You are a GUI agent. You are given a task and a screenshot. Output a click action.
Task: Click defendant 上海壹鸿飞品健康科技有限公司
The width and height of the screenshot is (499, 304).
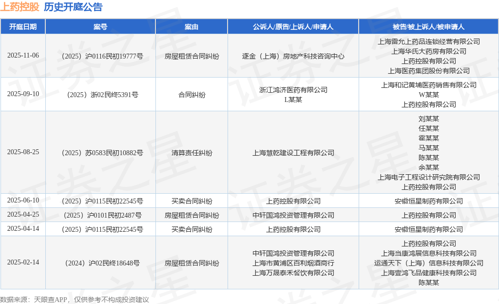[429, 273]
